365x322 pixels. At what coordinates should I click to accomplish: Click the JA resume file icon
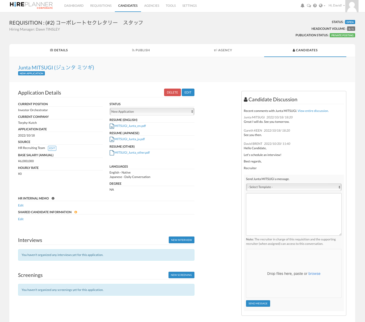coord(112,139)
